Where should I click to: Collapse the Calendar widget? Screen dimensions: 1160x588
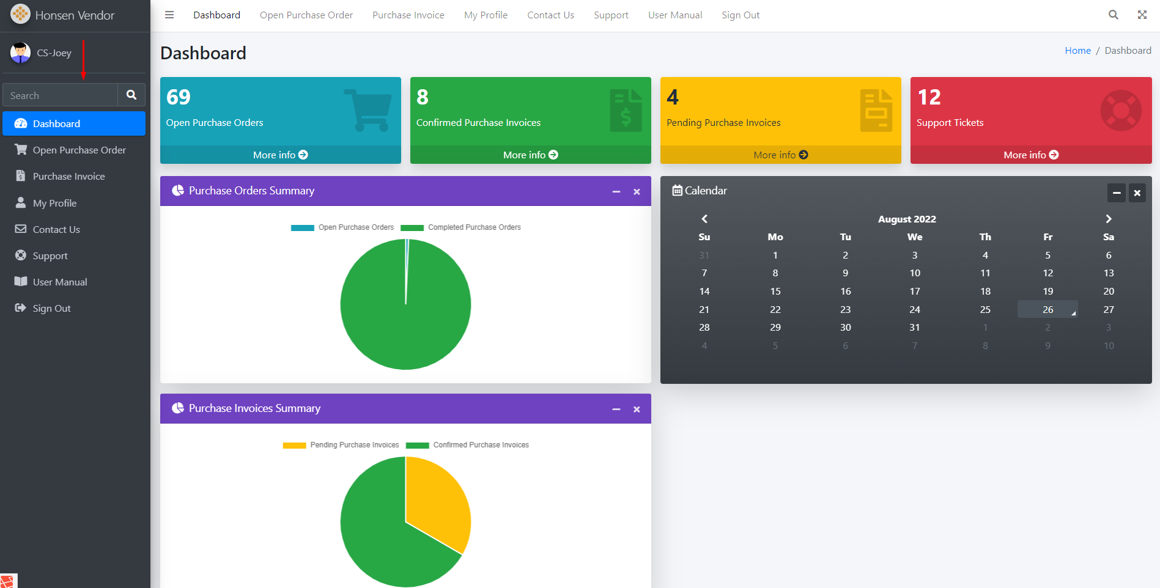(x=1116, y=193)
